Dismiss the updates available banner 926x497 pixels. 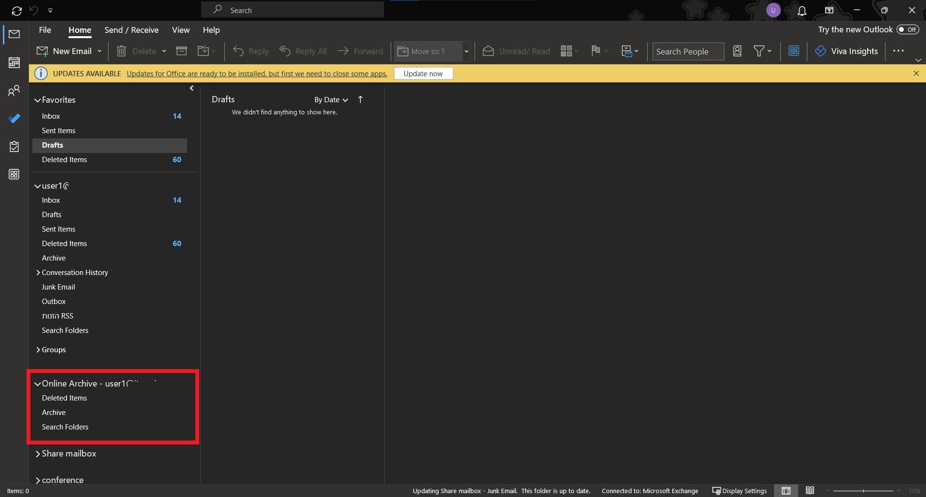[x=916, y=73]
